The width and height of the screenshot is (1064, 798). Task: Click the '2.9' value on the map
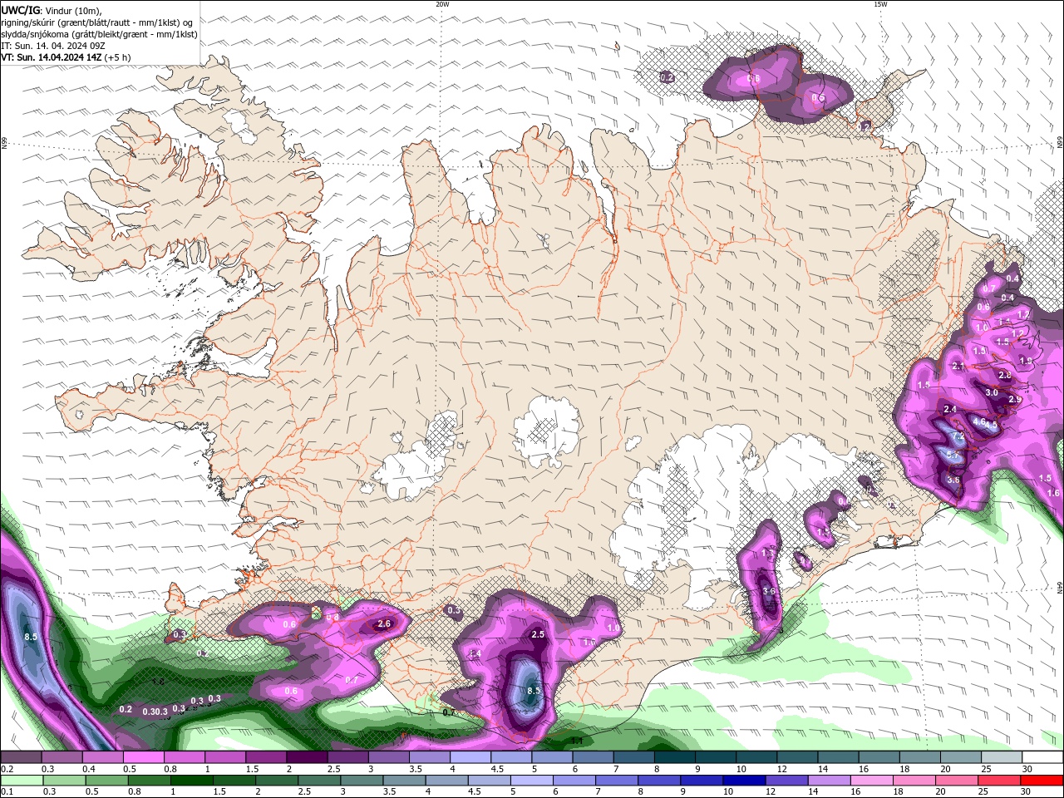click(1015, 400)
